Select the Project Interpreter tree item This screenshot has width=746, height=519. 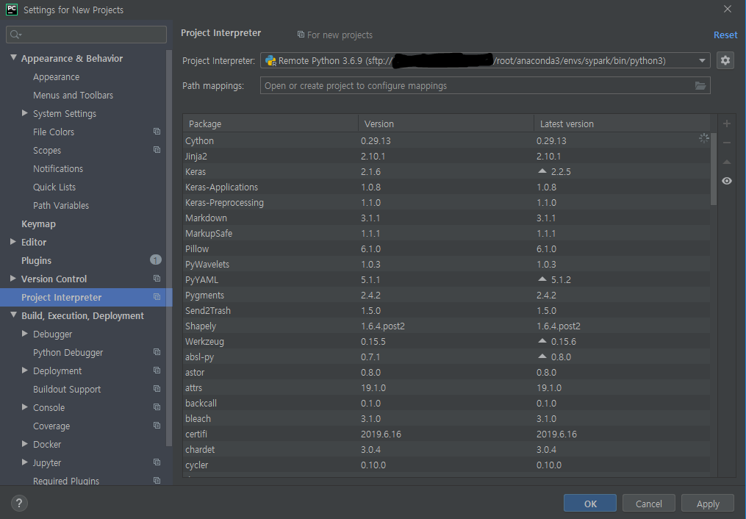[x=86, y=297]
